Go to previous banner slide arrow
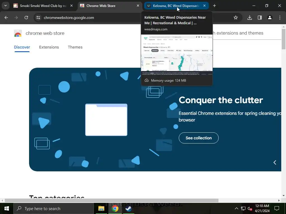The image size is (286, 214). 275,162
